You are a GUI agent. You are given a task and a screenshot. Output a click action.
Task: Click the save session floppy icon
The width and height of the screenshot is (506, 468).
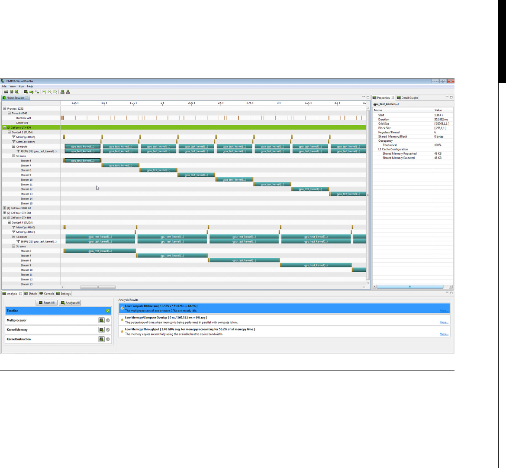pyautogui.click(x=11, y=92)
